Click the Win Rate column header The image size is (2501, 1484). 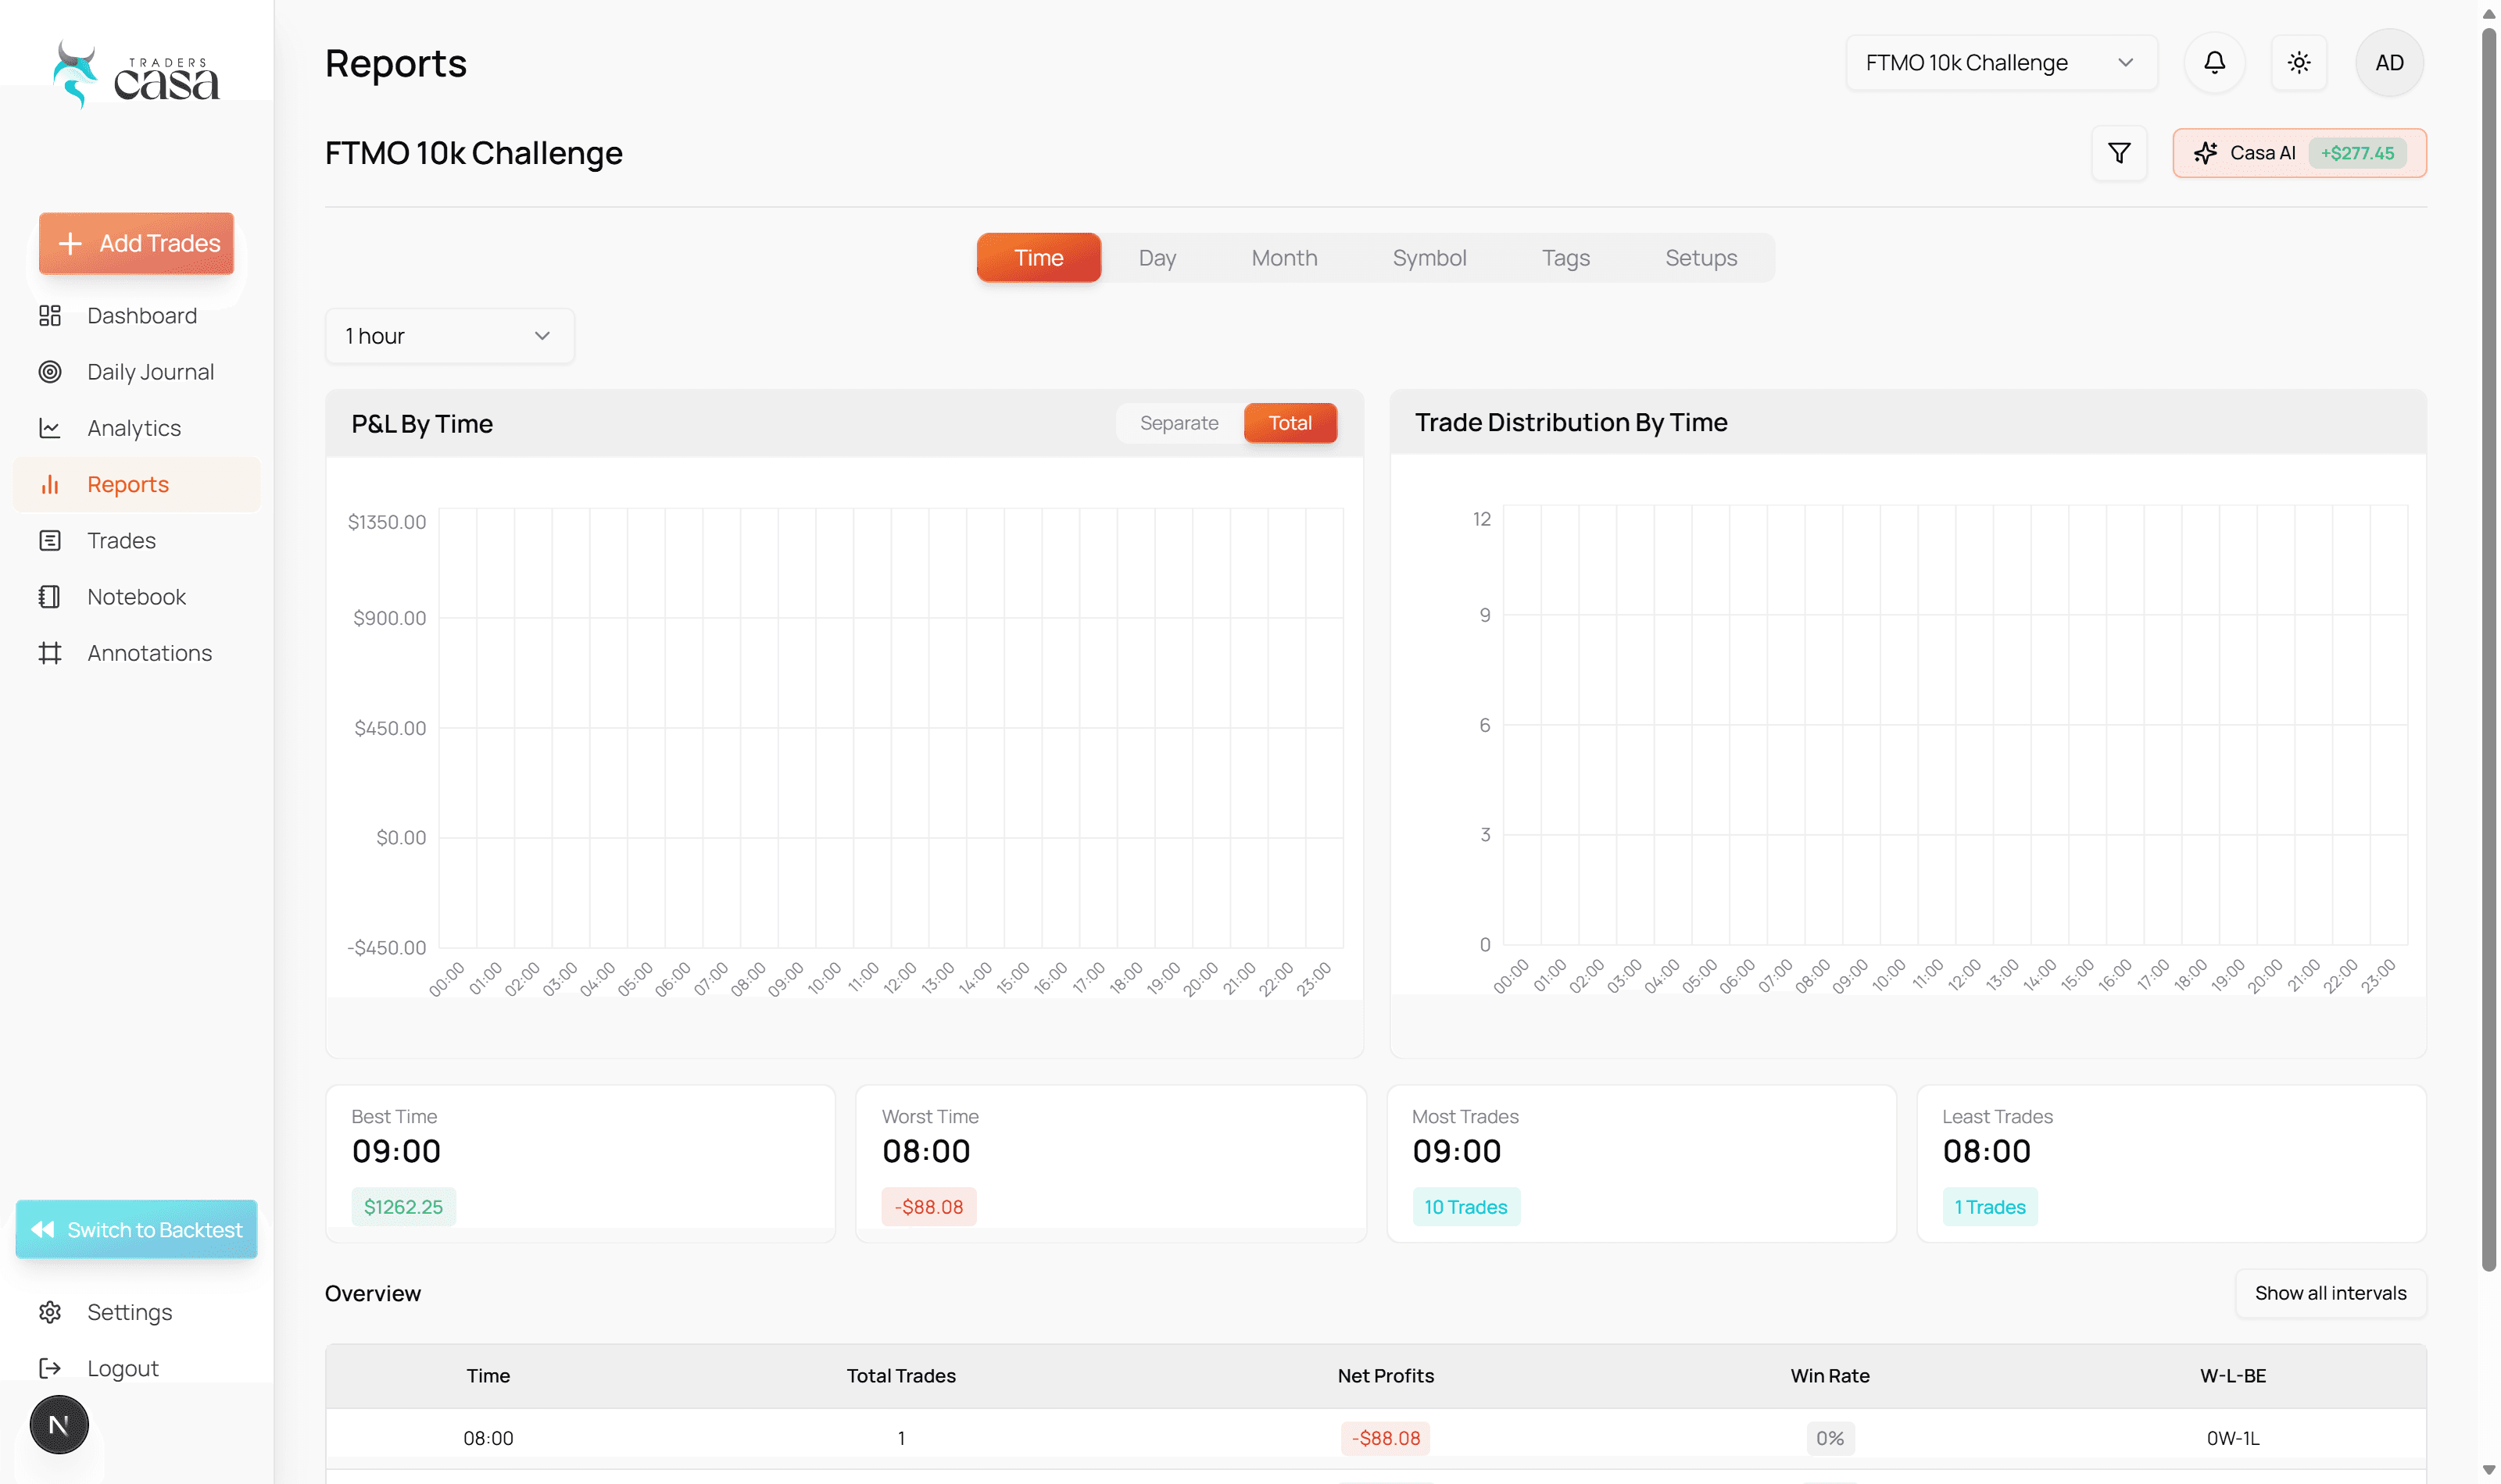tap(1829, 1375)
